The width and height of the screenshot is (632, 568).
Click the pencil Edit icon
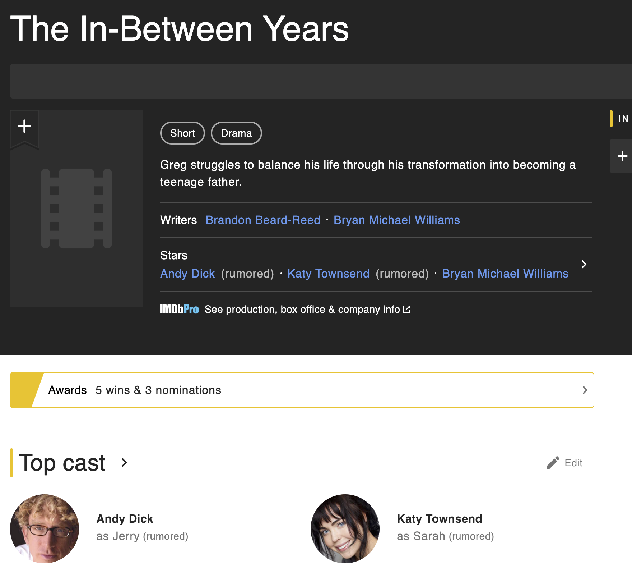(x=553, y=463)
